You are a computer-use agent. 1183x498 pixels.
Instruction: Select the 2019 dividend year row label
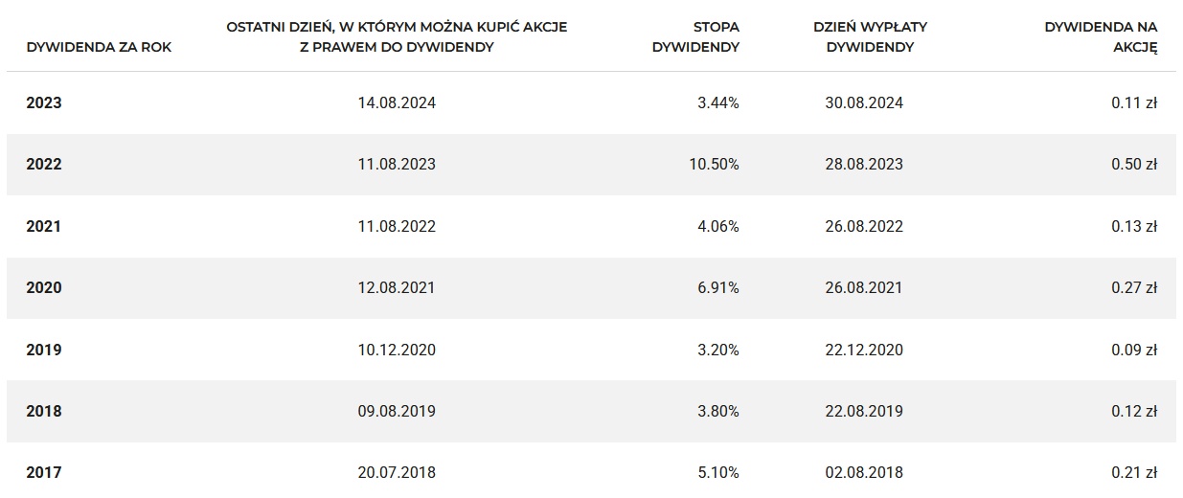point(44,350)
